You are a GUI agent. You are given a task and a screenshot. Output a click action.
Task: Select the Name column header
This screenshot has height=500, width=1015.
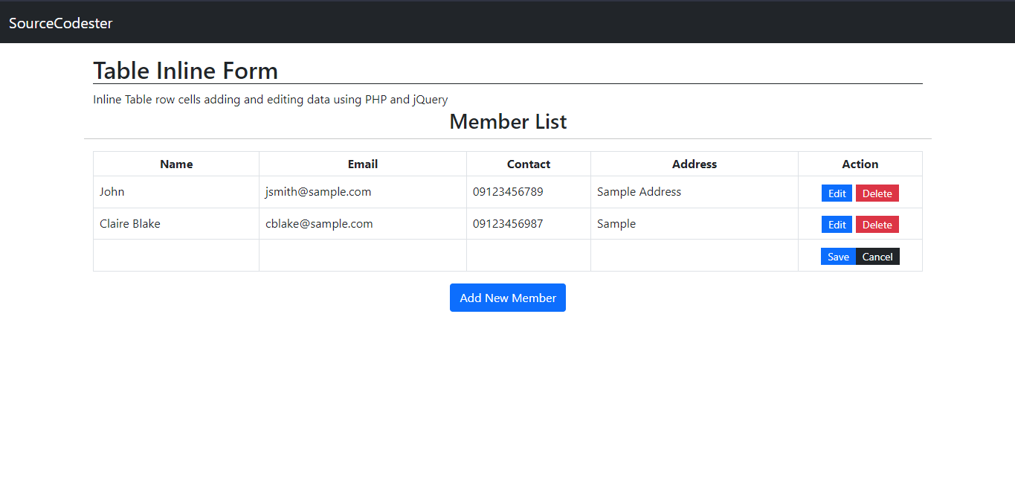pos(175,164)
